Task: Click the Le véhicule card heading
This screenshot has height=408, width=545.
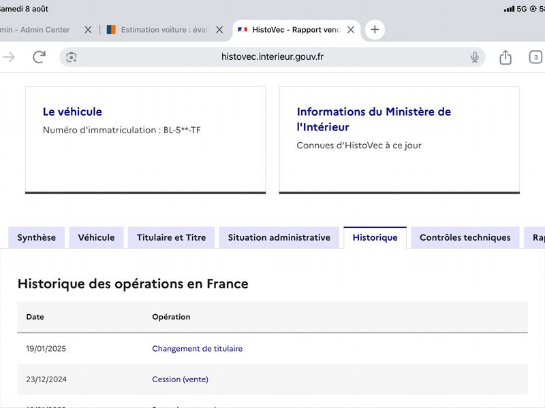Action: pyautogui.click(x=72, y=112)
